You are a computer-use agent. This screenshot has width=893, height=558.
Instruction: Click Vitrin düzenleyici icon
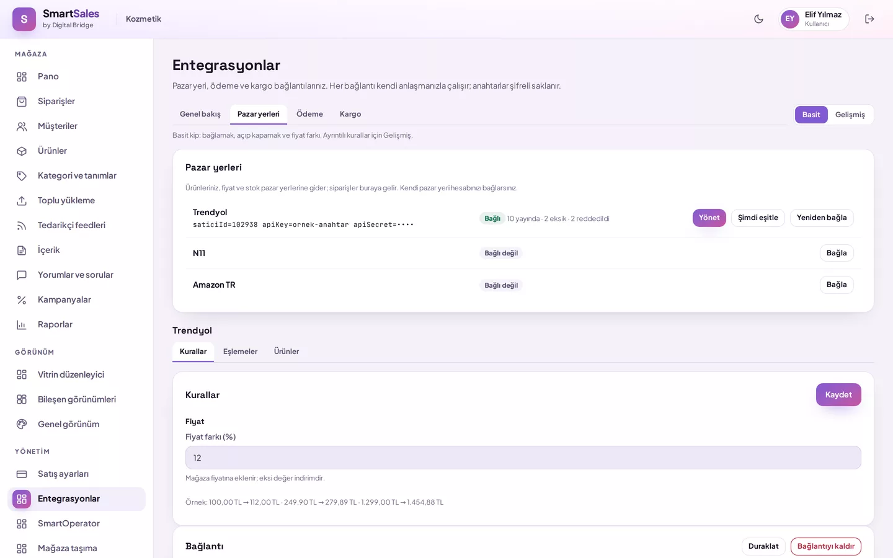point(22,375)
